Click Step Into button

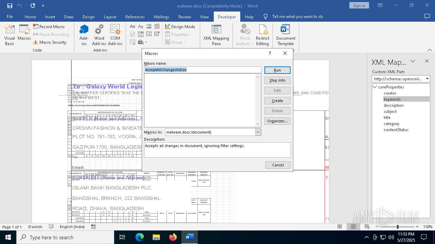click(x=277, y=80)
